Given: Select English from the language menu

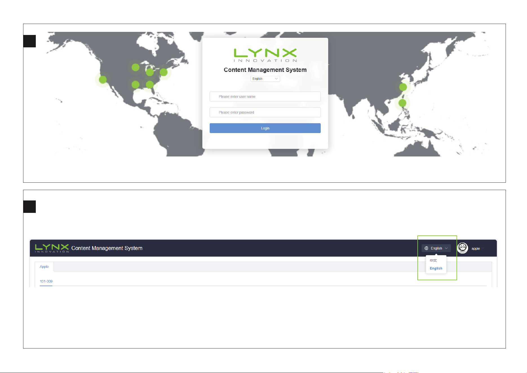Looking at the screenshot, I should point(436,268).
